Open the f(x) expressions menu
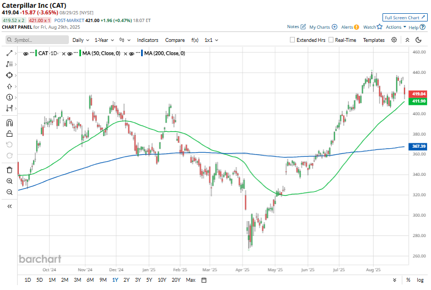431x290 pixels. [195, 40]
